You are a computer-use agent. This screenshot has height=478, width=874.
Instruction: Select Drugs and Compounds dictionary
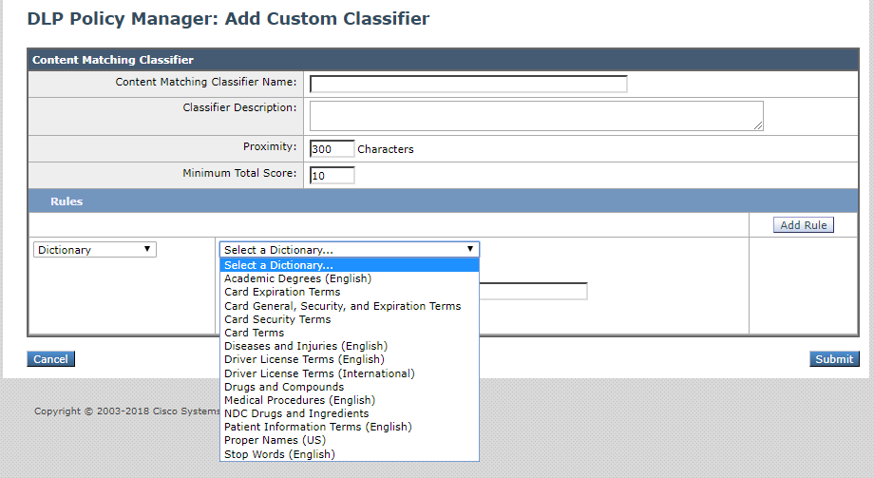[x=350, y=387]
